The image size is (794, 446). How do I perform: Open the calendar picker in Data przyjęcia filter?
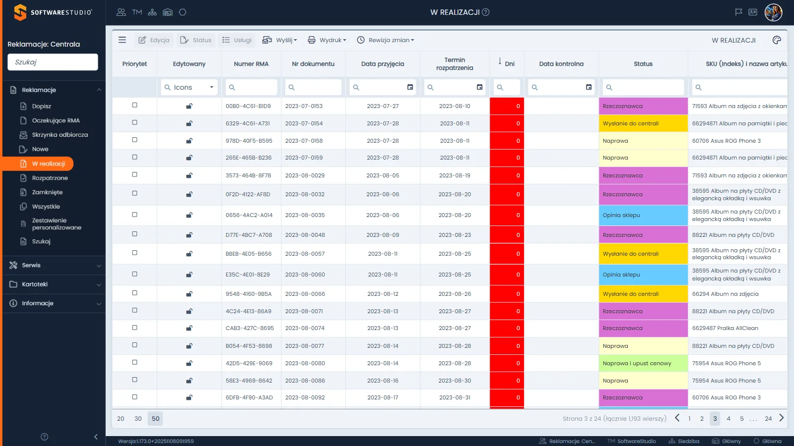coord(410,87)
